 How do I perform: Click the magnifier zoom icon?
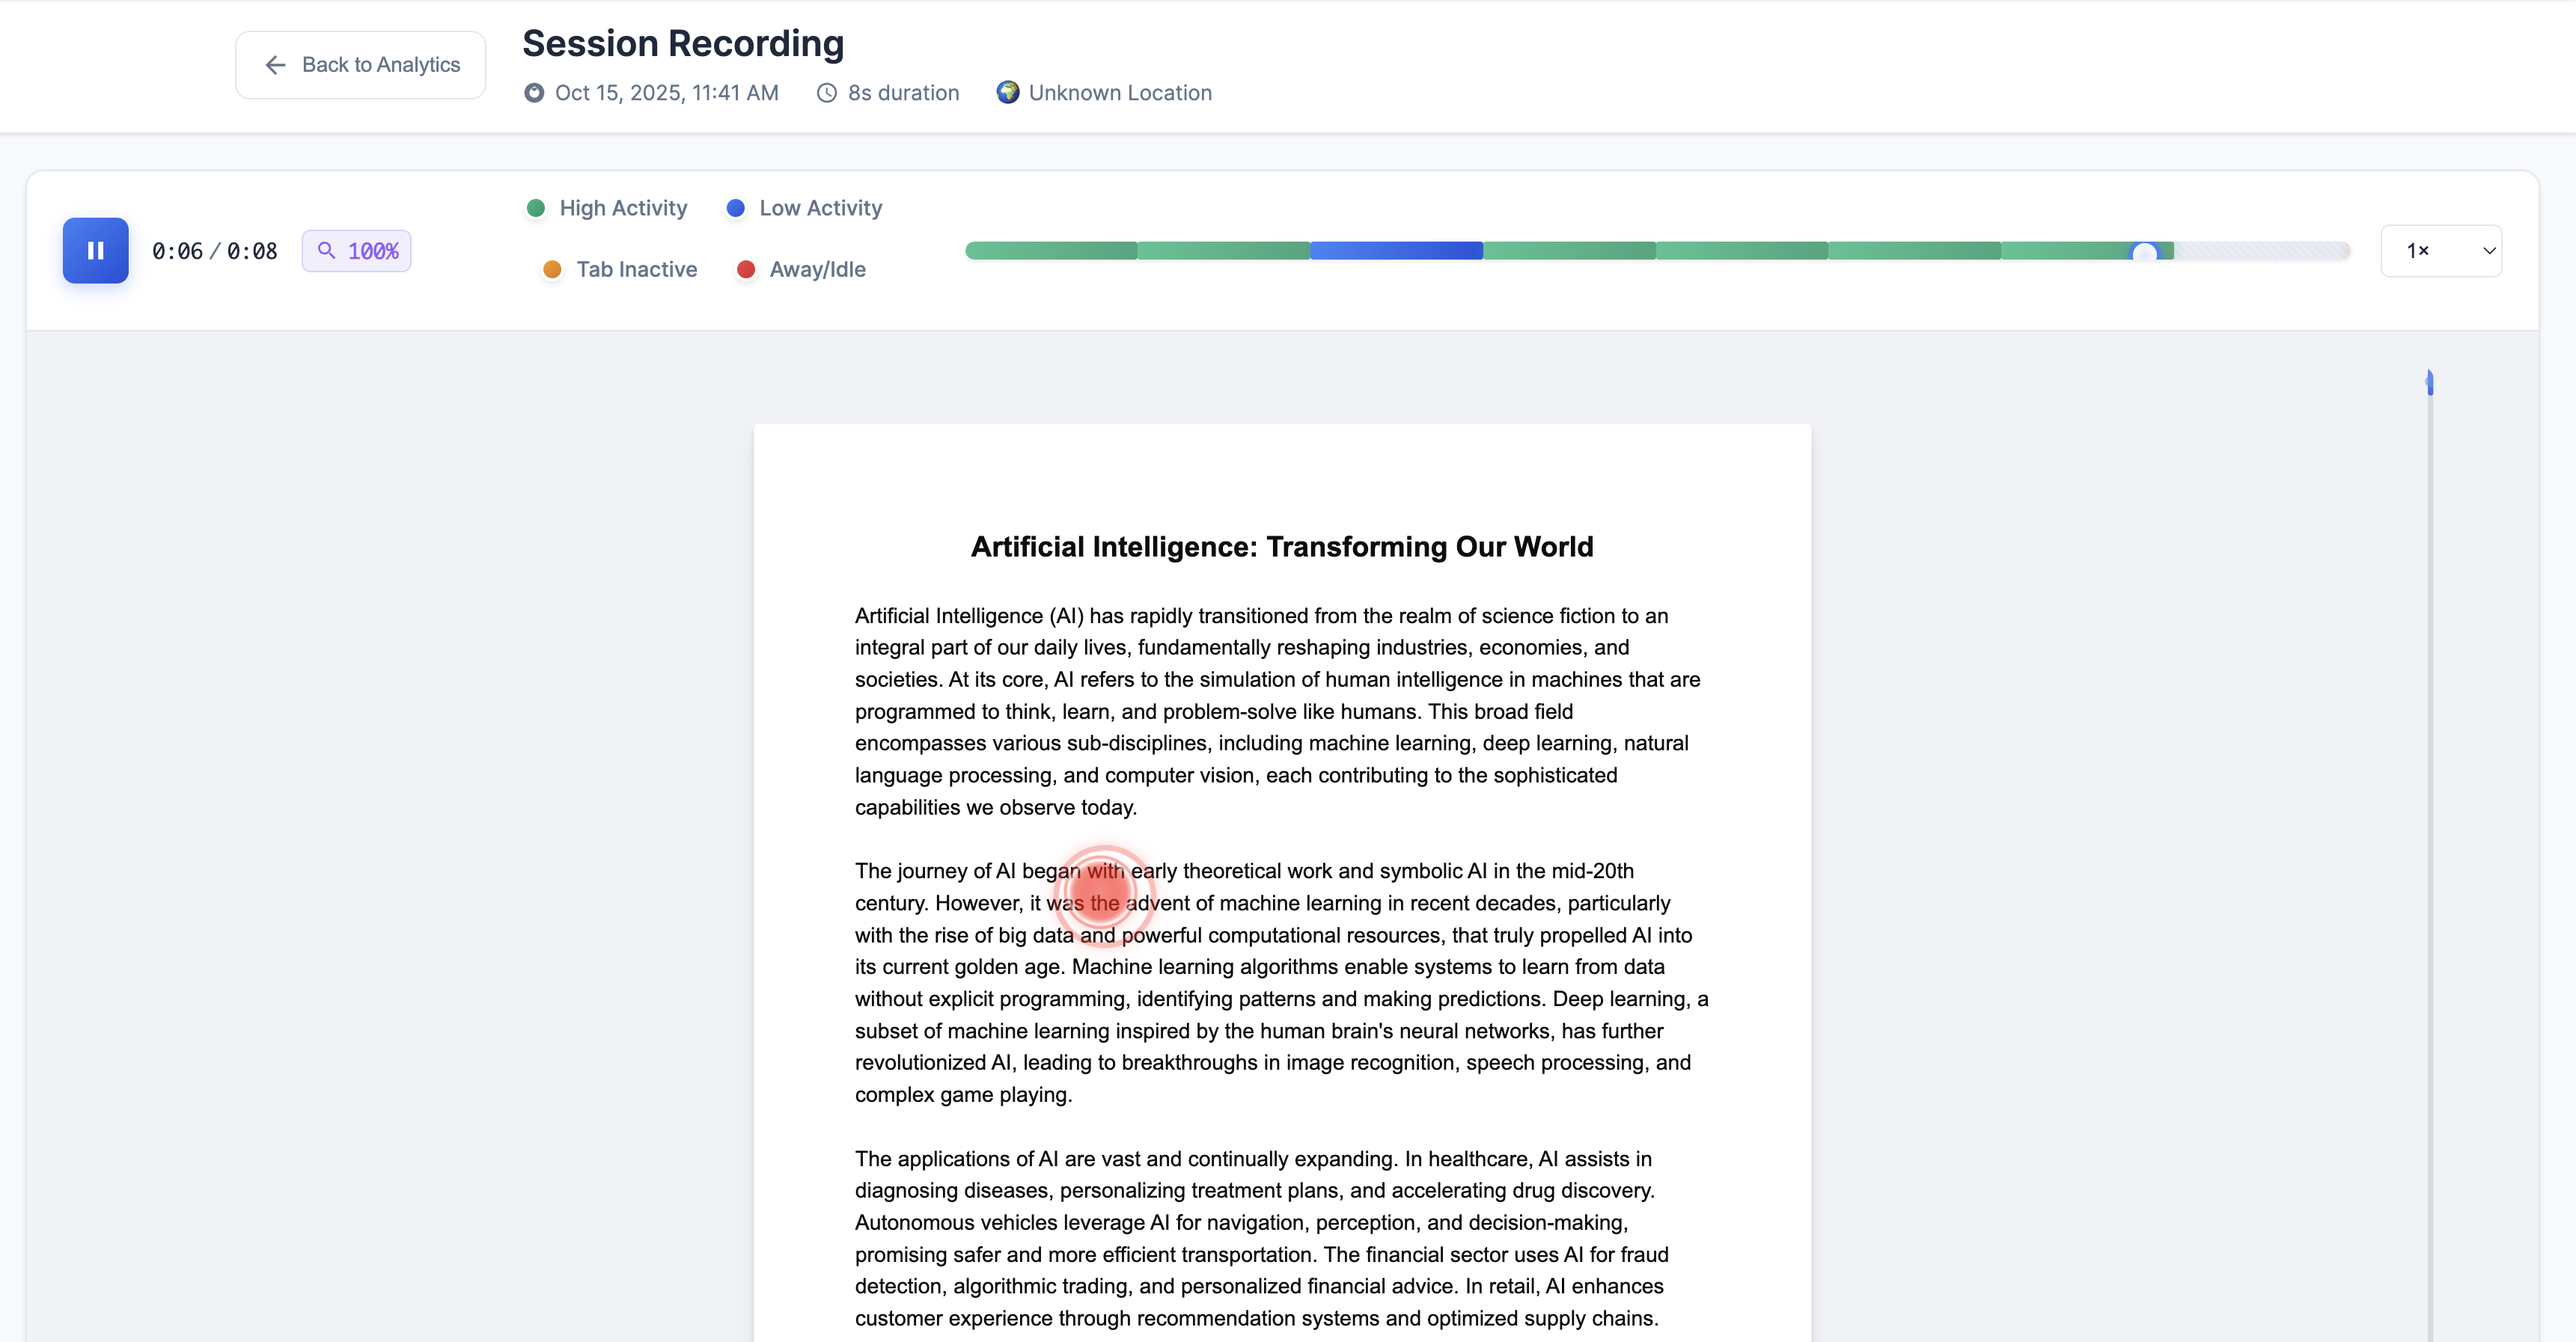pyautogui.click(x=326, y=250)
